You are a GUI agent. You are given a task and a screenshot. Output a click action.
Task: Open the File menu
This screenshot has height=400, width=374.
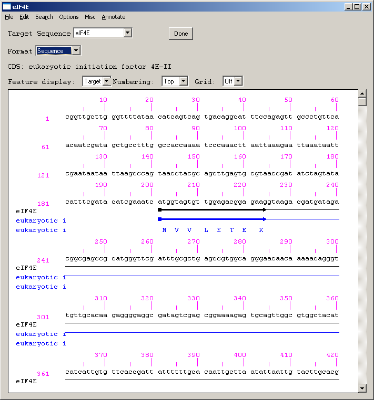9,17
